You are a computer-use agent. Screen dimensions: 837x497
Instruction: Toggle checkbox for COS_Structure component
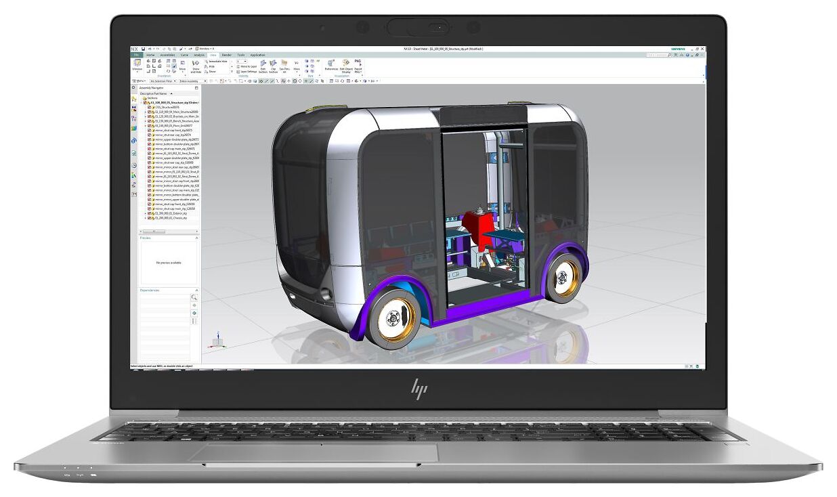pyautogui.click(x=150, y=107)
